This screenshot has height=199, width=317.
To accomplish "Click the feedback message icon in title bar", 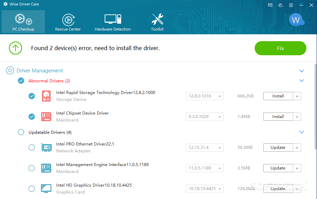I will tap(270, 5).
